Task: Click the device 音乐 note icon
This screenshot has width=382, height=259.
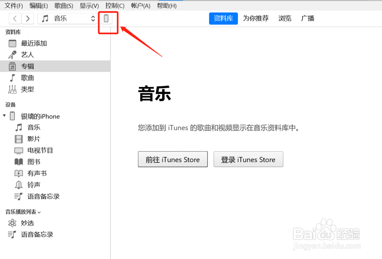Action: [19, 127]
